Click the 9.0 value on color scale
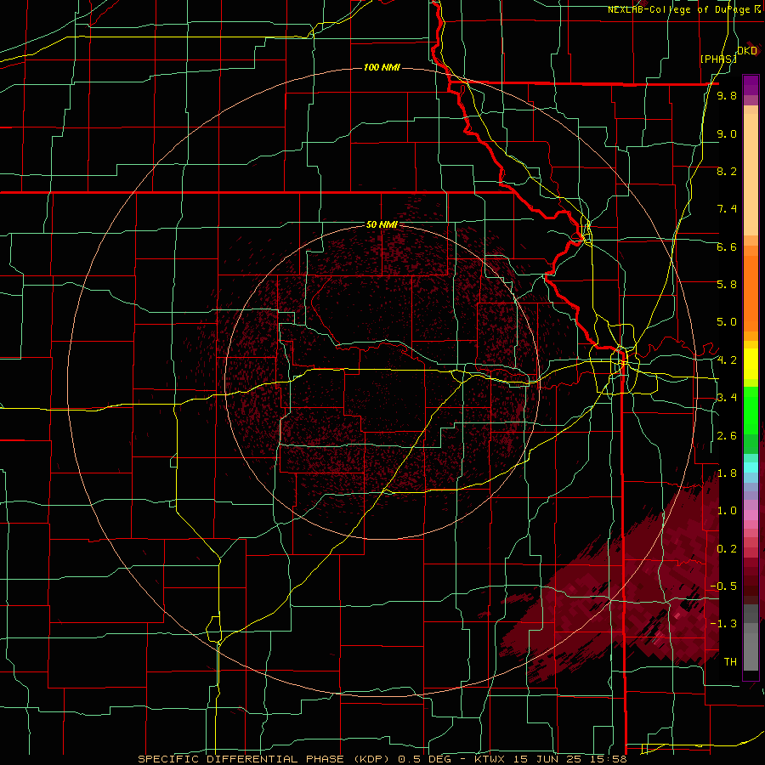 pyautogui.click(x=727, y=133)
